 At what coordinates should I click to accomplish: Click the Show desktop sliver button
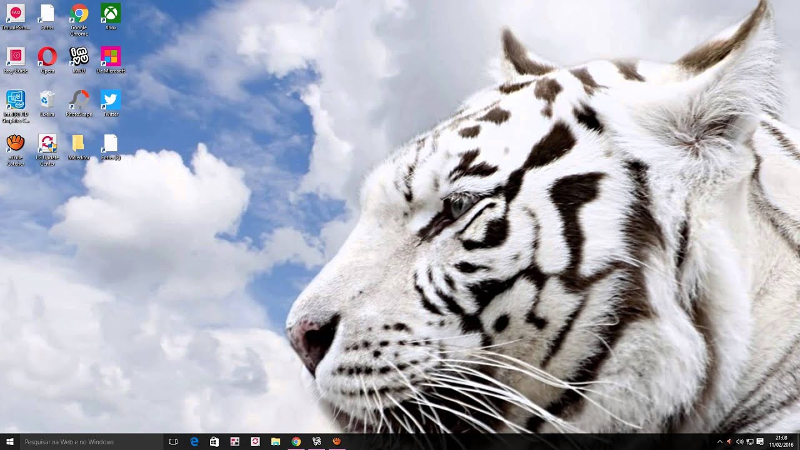[798, 442]
